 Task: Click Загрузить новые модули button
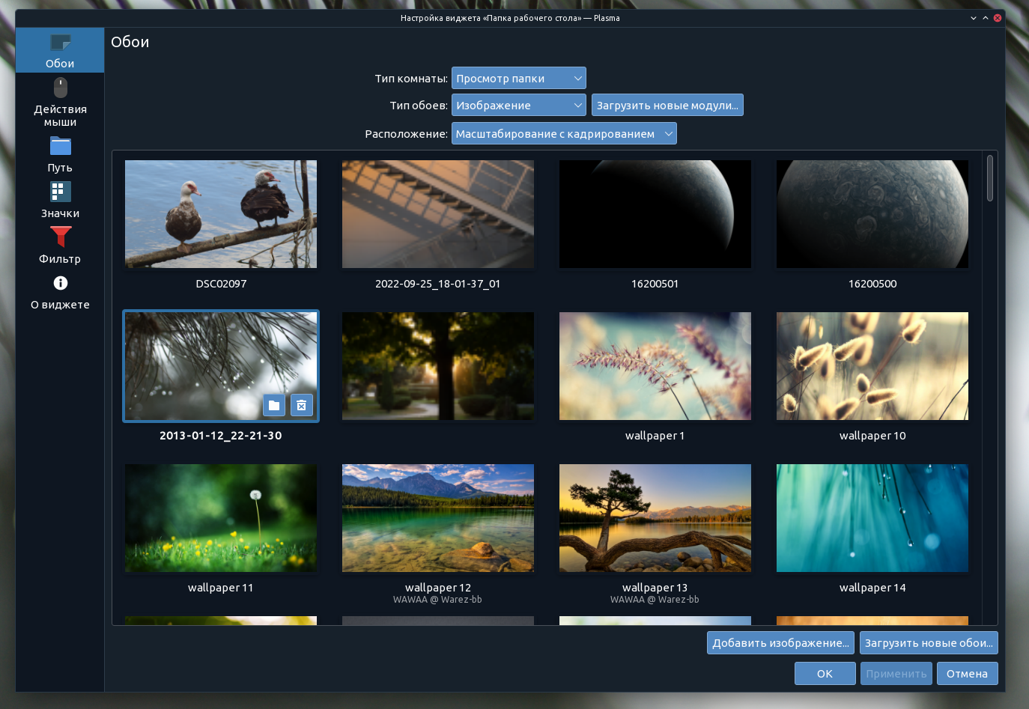[667, 106]
